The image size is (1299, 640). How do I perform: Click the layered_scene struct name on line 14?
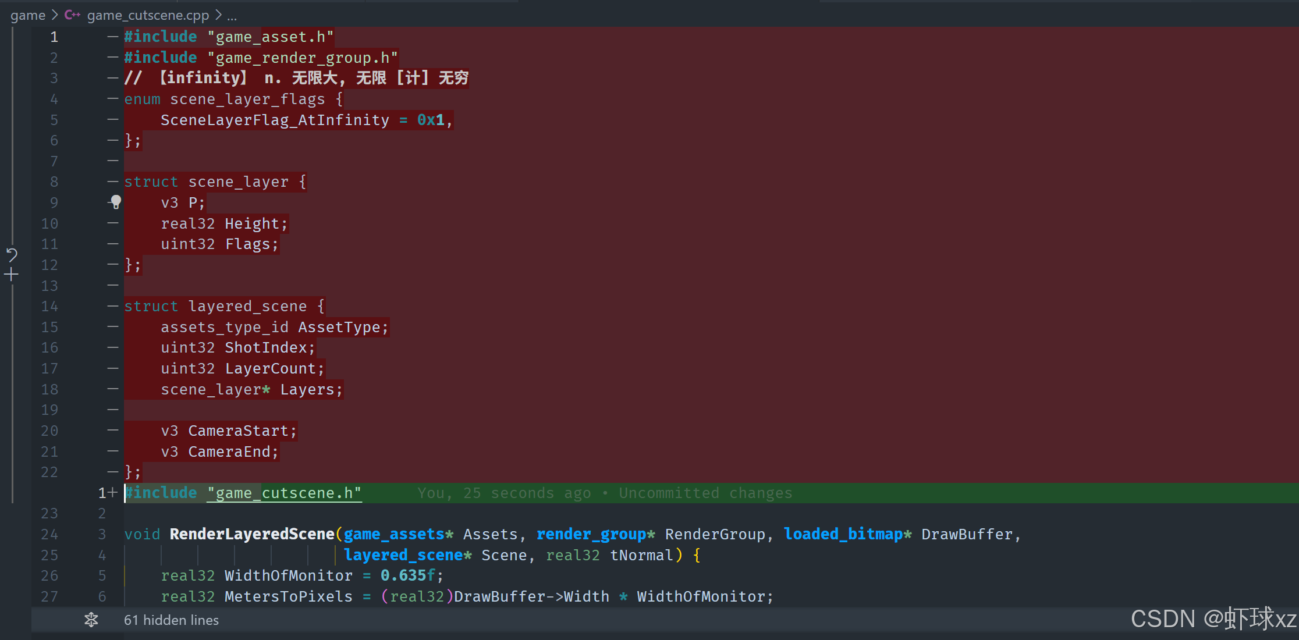[x=247, y=306]
